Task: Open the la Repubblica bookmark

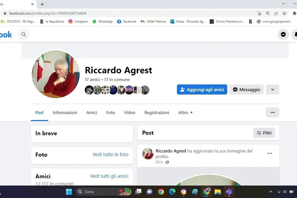Action: 52,21
